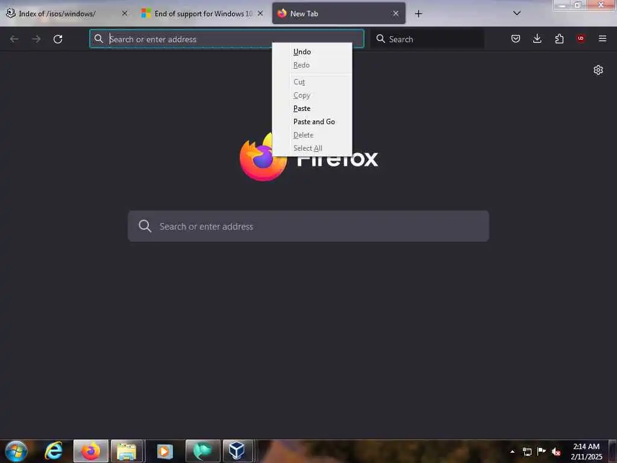Open the Action Center flag icon

[x=542, y=451]
